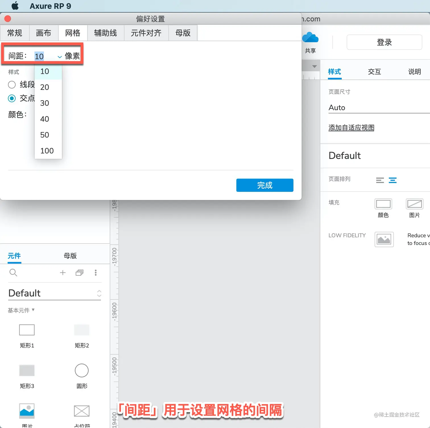The image size is (430, 428).
Task: Select center page alignment icon
Action: pos(393,180)
